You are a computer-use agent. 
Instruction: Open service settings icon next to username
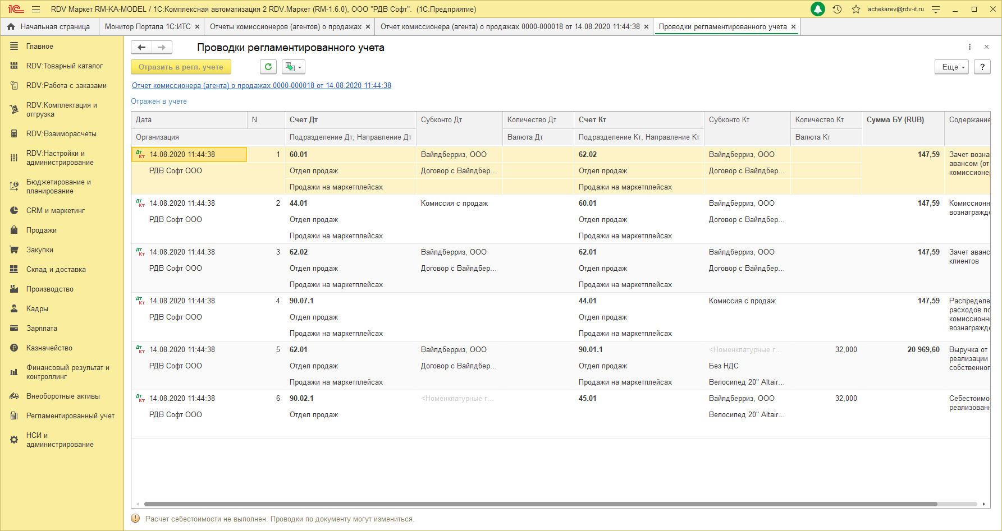click(x=936, y=10)
